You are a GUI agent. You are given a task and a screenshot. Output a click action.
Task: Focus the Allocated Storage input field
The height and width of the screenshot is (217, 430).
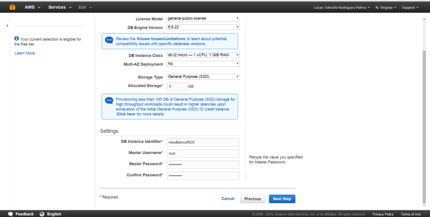[x=177, y=86]
